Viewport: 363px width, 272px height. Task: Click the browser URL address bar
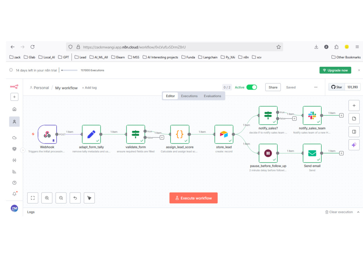pos(175,47)
